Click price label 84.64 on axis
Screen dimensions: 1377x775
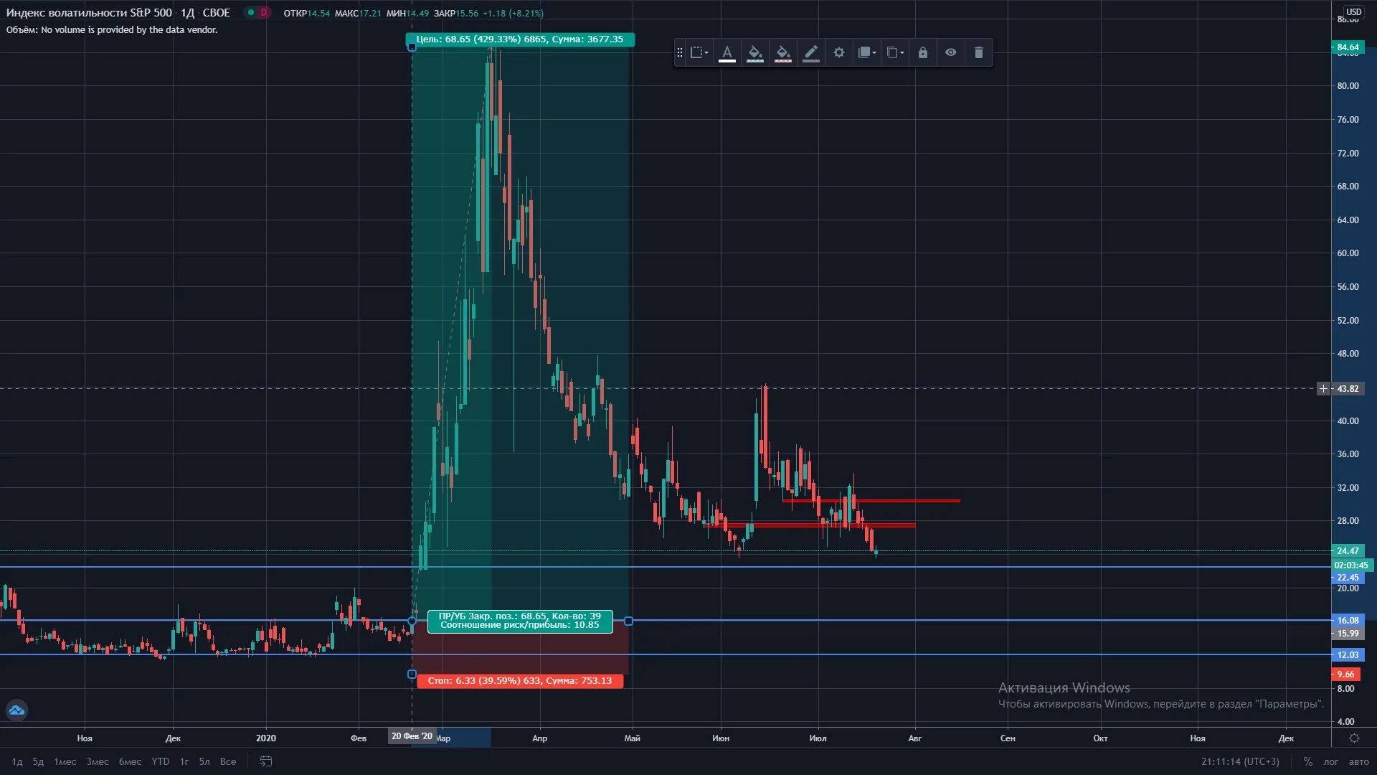1348,47
